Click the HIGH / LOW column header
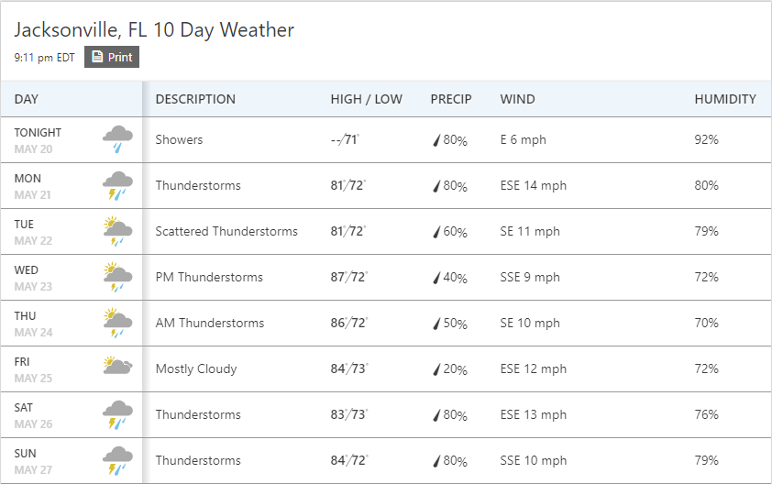The height and width of the screenshot is (484, 772). 366,99
